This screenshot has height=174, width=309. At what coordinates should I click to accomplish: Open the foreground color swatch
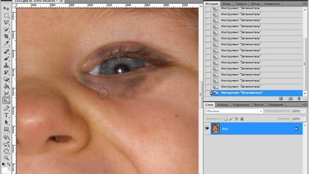pos(5,171)
